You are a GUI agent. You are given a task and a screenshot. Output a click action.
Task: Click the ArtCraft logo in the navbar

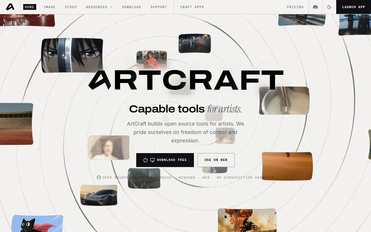[x=10, y=7]
